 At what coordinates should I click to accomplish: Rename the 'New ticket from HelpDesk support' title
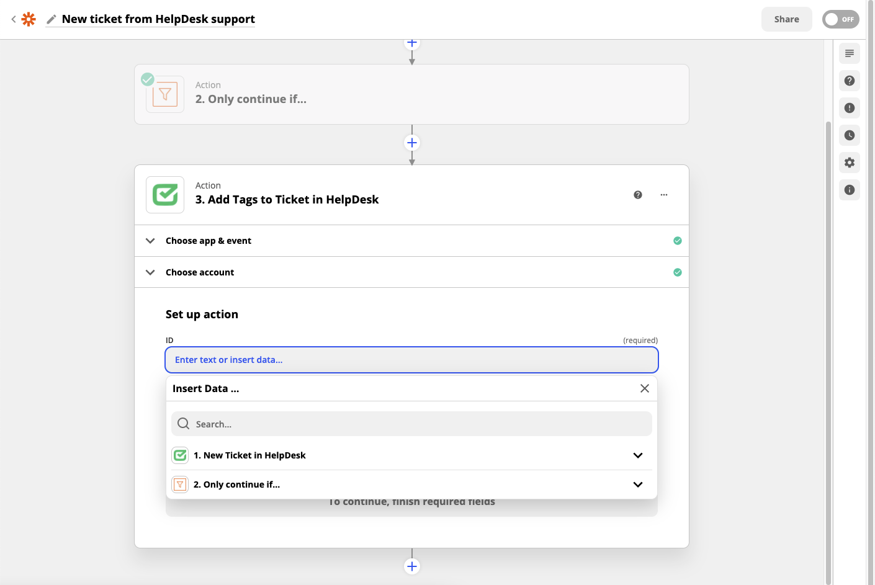coord(158,19)
